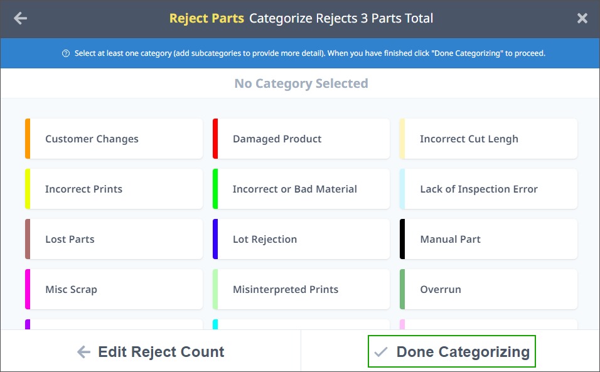Click the red swatch on Damaged Product

(215, 139)
